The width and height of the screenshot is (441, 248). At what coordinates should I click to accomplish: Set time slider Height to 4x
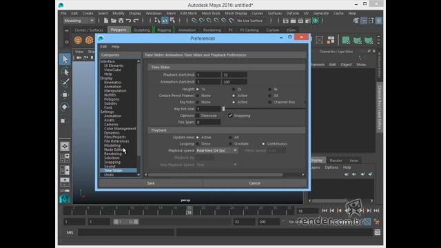tap(269, 89)
